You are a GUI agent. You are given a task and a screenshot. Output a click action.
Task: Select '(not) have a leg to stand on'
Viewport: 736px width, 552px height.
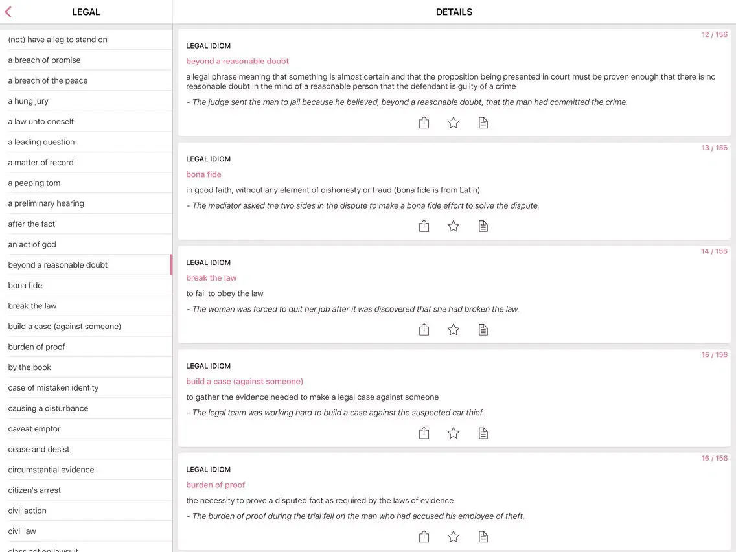click(x=86, y=40)
